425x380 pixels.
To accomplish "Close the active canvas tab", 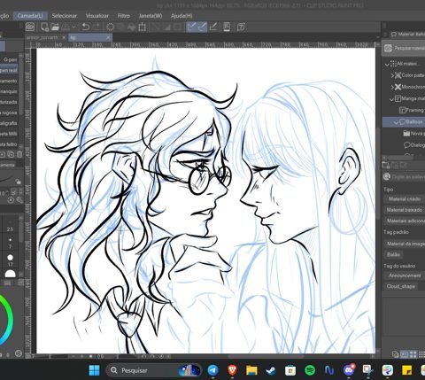I will point(108,37).
